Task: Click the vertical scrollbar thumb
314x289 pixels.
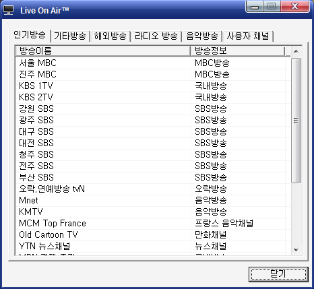Action: coord(296,121)
